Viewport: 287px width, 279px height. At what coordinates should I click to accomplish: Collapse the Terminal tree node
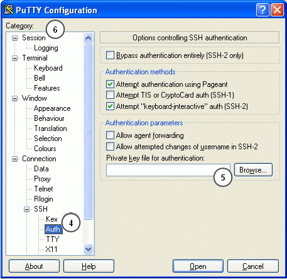click(x=14, y=58)
